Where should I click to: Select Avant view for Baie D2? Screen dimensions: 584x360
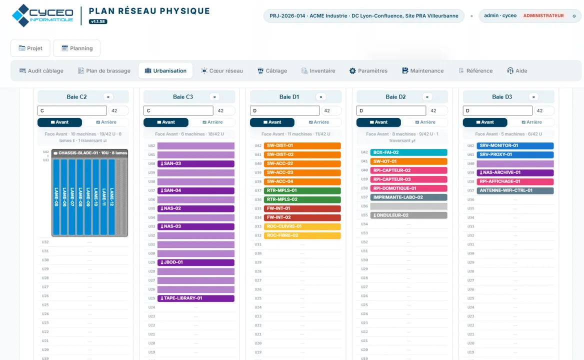(379, 122)
